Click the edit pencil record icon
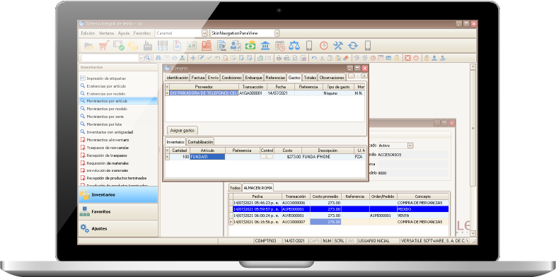Viewport: 556px width, 277px height. click(x=201, y=58)
